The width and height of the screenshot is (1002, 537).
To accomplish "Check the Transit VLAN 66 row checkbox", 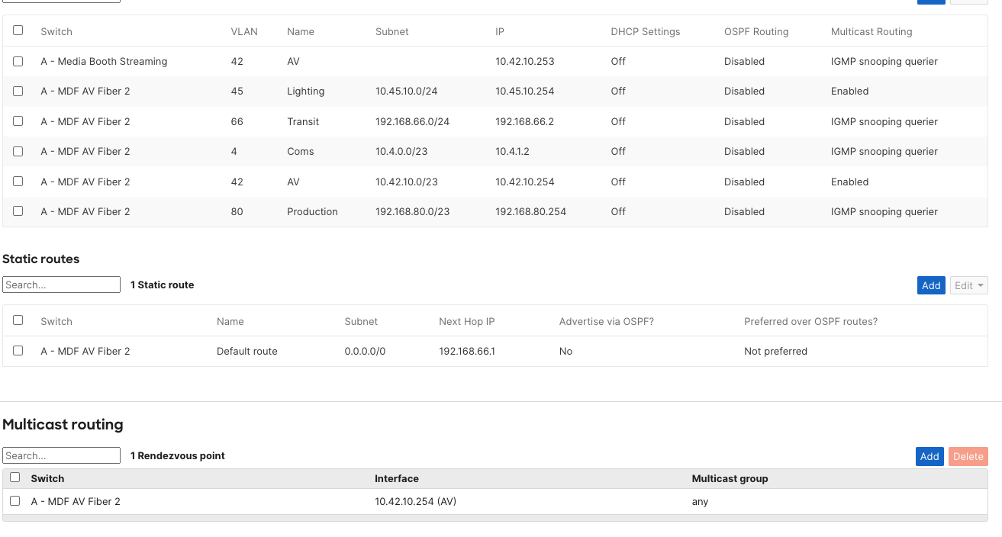I will pos(18,121).
